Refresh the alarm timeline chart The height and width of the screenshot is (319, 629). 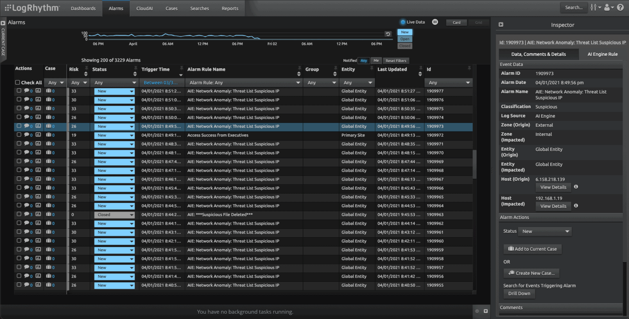click(x=389, y=34)
